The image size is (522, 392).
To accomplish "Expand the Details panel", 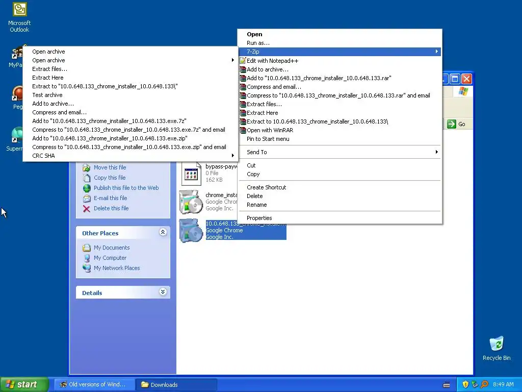I will tap(163, 292).
